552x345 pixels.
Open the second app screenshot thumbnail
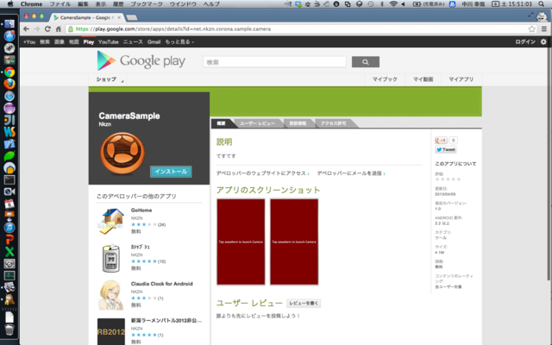(x=294, y=241)
